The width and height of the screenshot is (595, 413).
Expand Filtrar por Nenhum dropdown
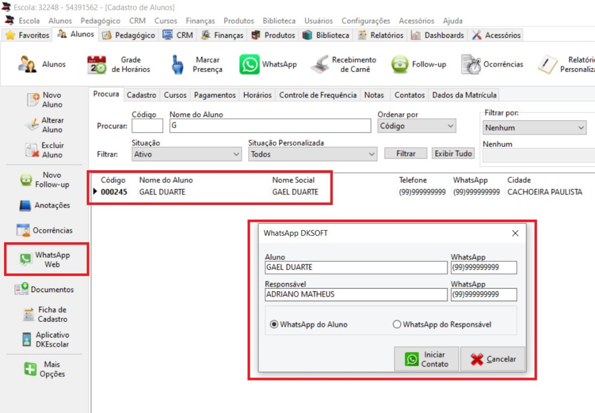pyautogui.click(x=535, y=128)
